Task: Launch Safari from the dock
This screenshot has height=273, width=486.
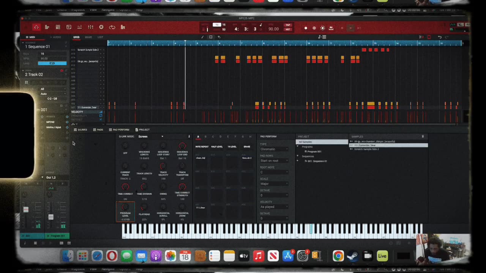Action: [x=97, y=256]
